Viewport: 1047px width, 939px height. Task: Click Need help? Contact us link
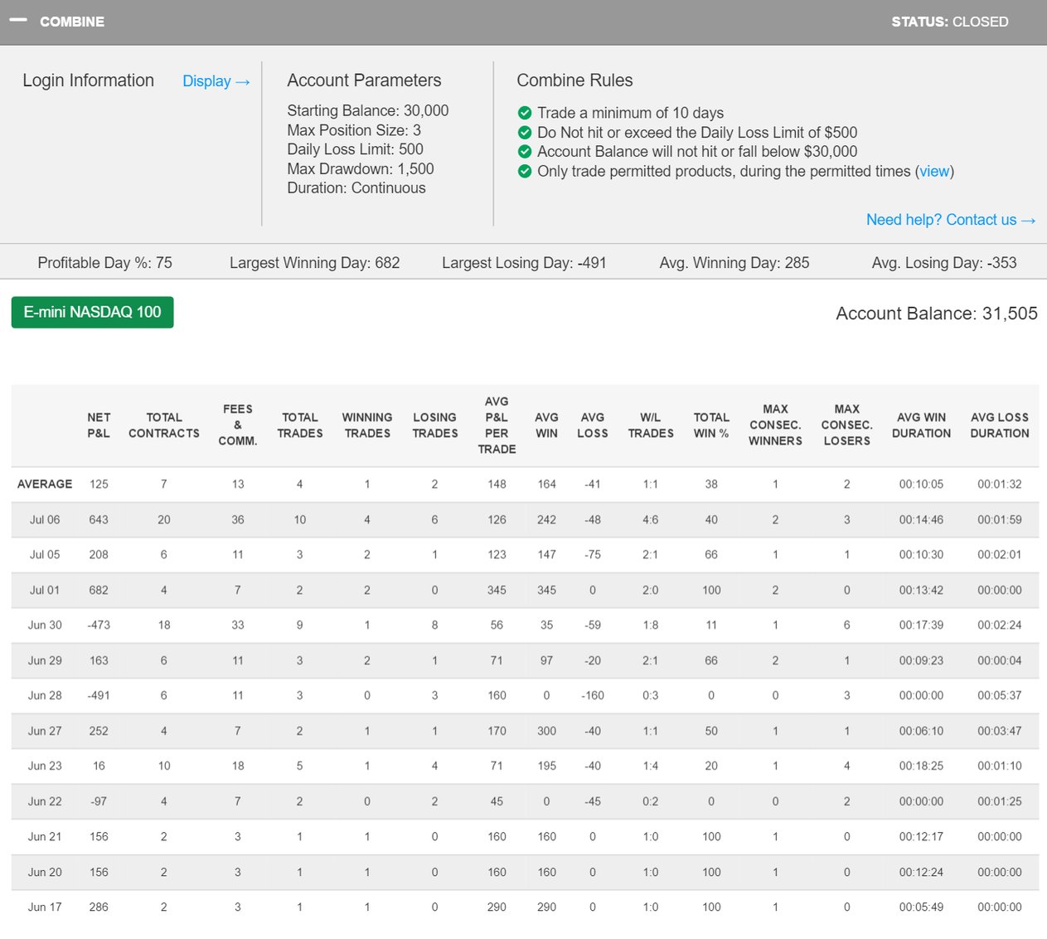coord(950,220)
